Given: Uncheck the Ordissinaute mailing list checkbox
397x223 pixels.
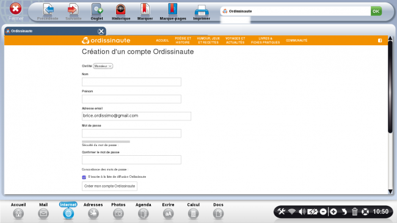Looking at the screenshot, I should click(84, 177).
